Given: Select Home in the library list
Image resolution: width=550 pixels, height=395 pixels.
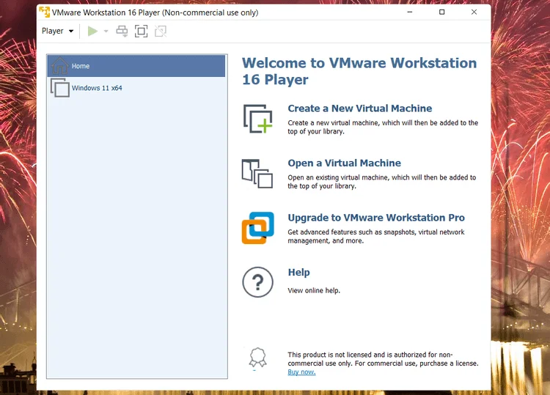Looking at the screenshot, I should point(136,66).
